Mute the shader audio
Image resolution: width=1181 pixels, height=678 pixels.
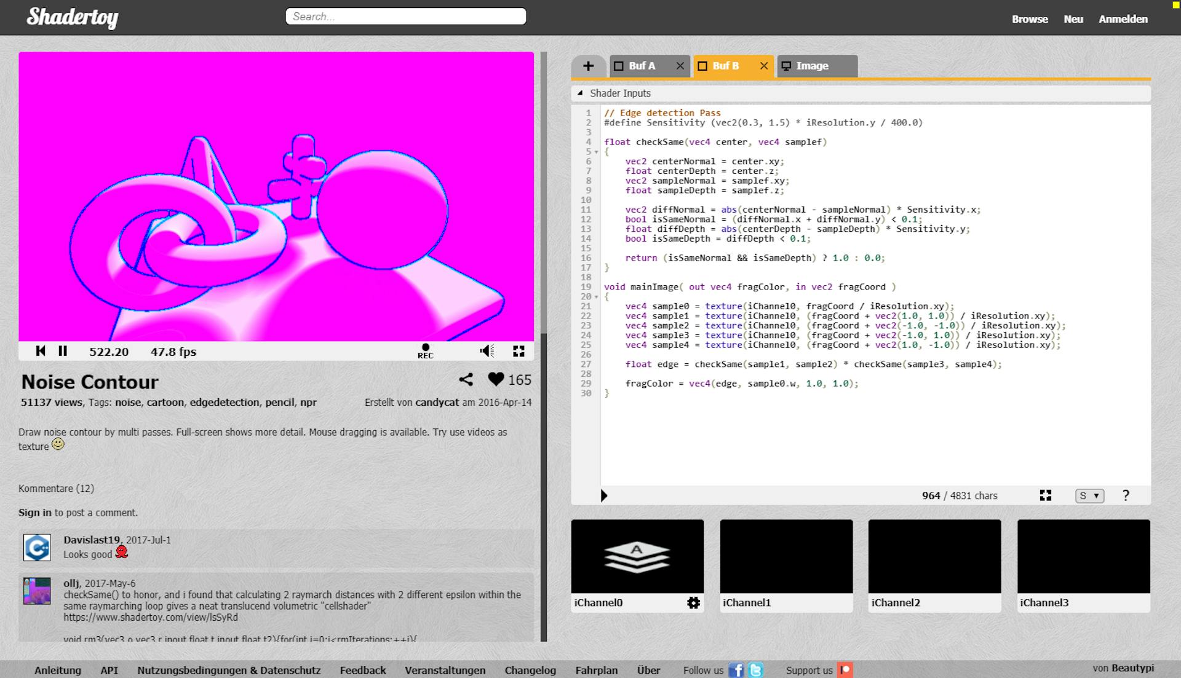pos(487,351)
